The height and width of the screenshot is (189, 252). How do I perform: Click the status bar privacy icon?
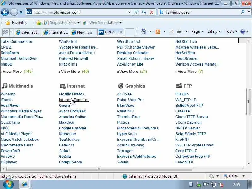(211, 176)
